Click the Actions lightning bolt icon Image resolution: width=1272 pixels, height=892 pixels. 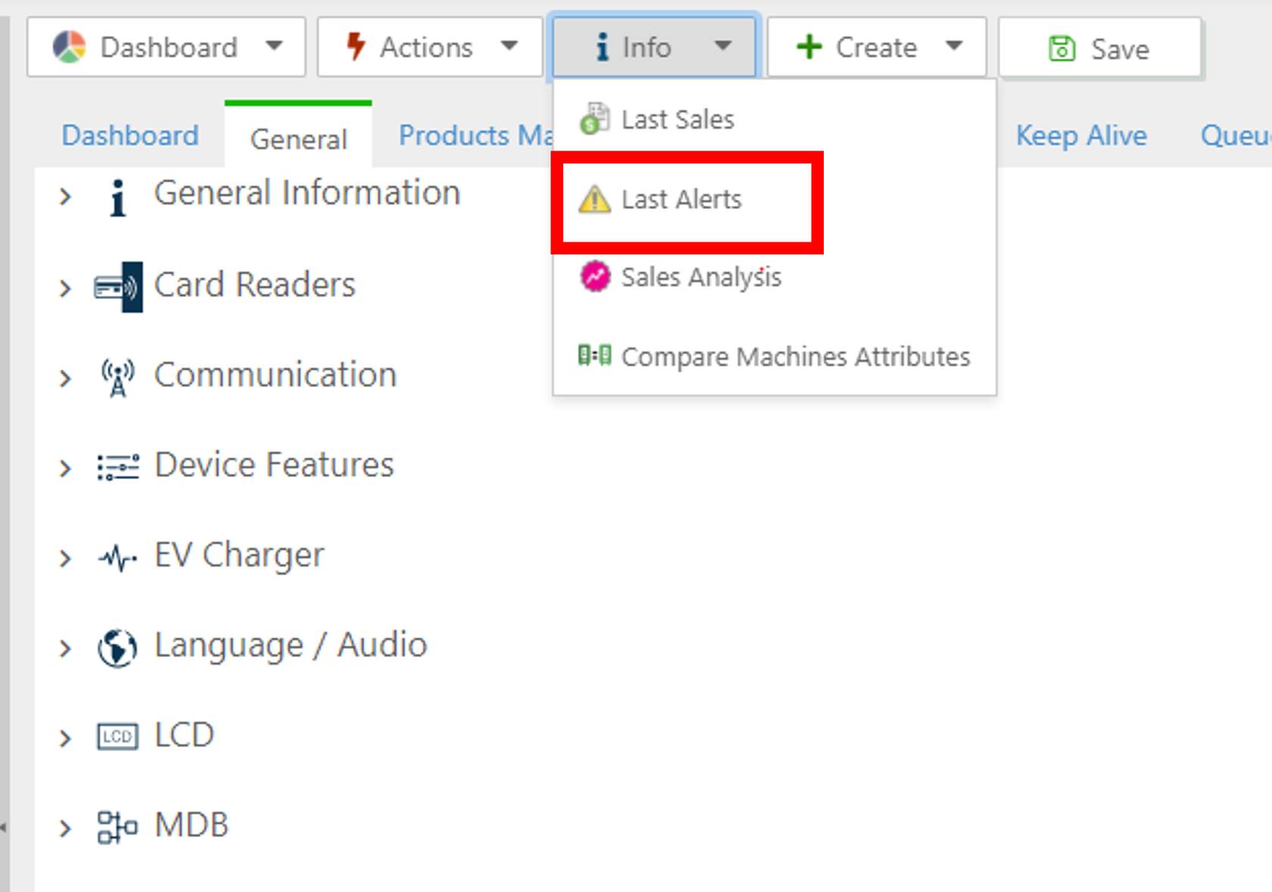355,46
